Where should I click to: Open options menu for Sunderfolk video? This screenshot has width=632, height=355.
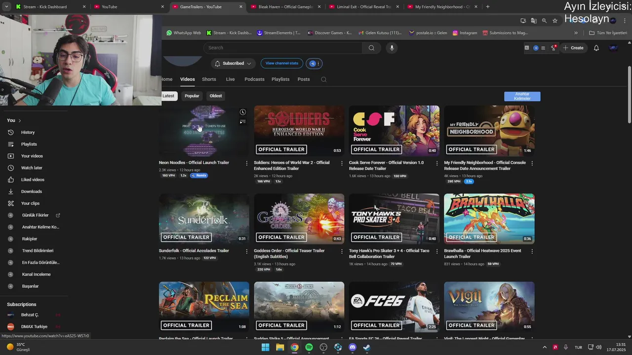click(246, 251)
